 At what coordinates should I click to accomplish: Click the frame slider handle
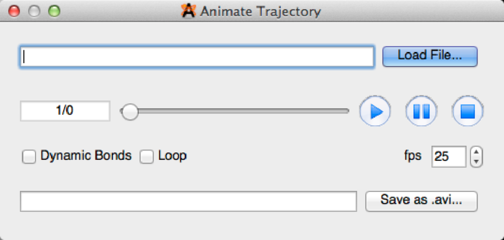[129, 111]
